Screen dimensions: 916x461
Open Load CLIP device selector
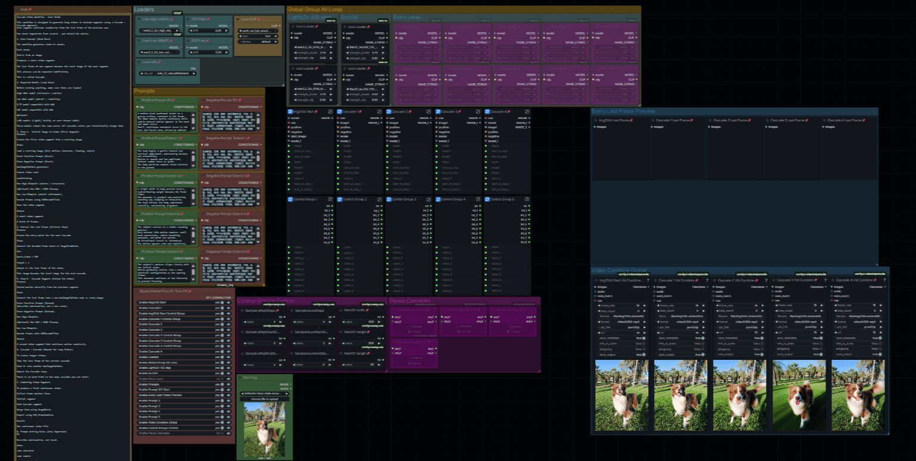[x=258, y=42]
